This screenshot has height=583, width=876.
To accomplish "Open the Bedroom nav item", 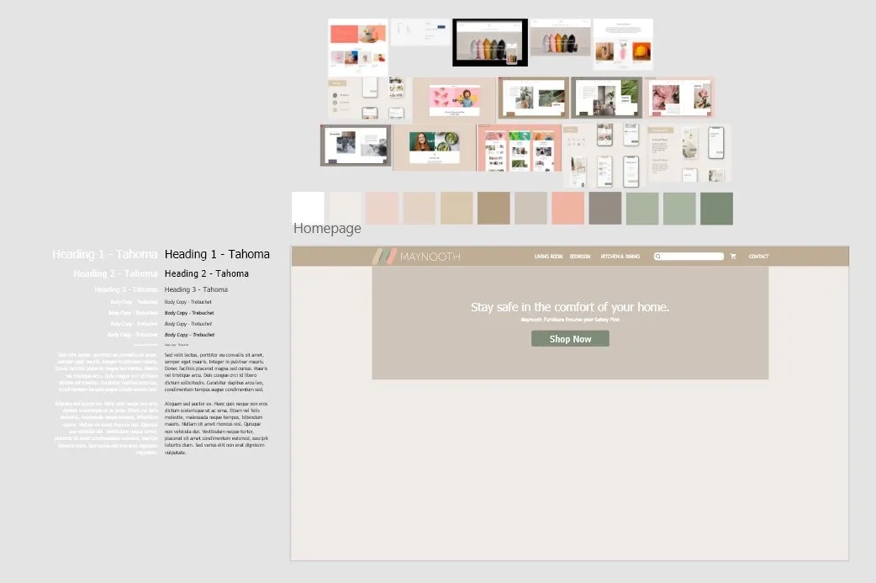I will coord(580,257).
